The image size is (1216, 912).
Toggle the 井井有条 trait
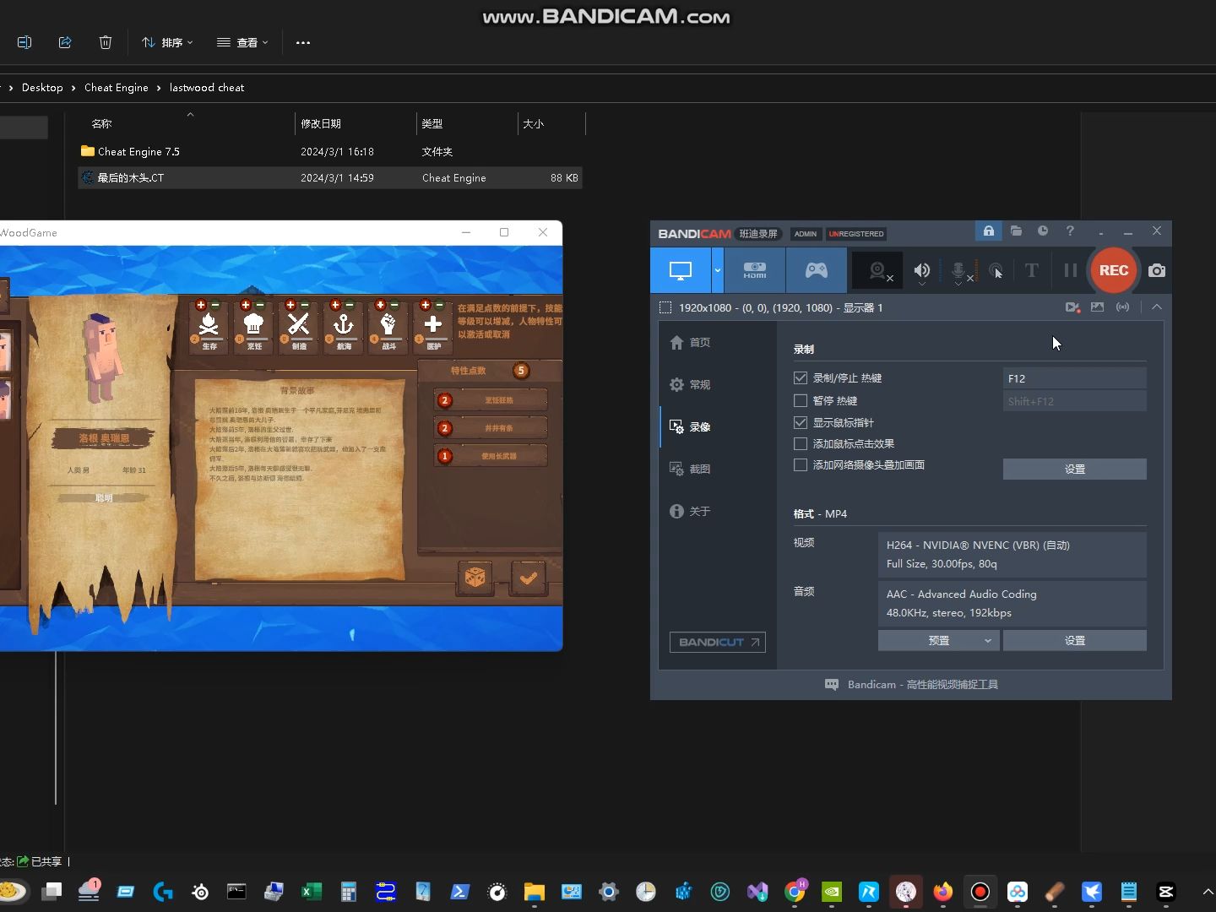click(x=491, y=428)
